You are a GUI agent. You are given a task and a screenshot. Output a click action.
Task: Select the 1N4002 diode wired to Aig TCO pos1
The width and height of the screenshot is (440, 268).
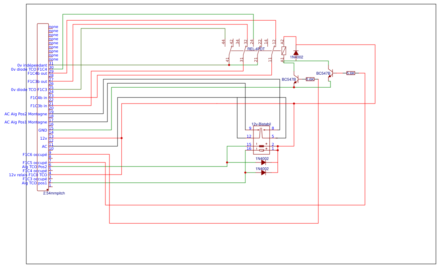tap(263, 173)
